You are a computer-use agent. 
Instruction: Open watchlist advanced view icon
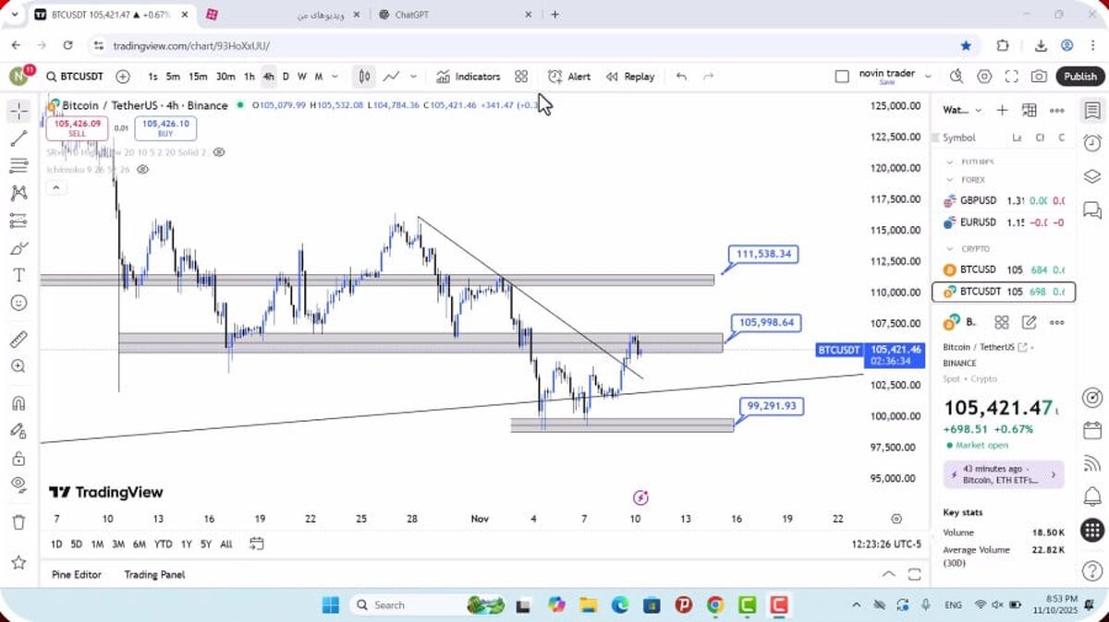[1030, 110]
